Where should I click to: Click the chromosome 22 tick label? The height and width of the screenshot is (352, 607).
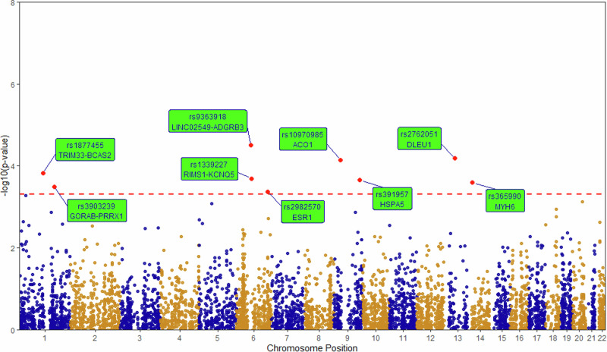click(x=599, y=335)
